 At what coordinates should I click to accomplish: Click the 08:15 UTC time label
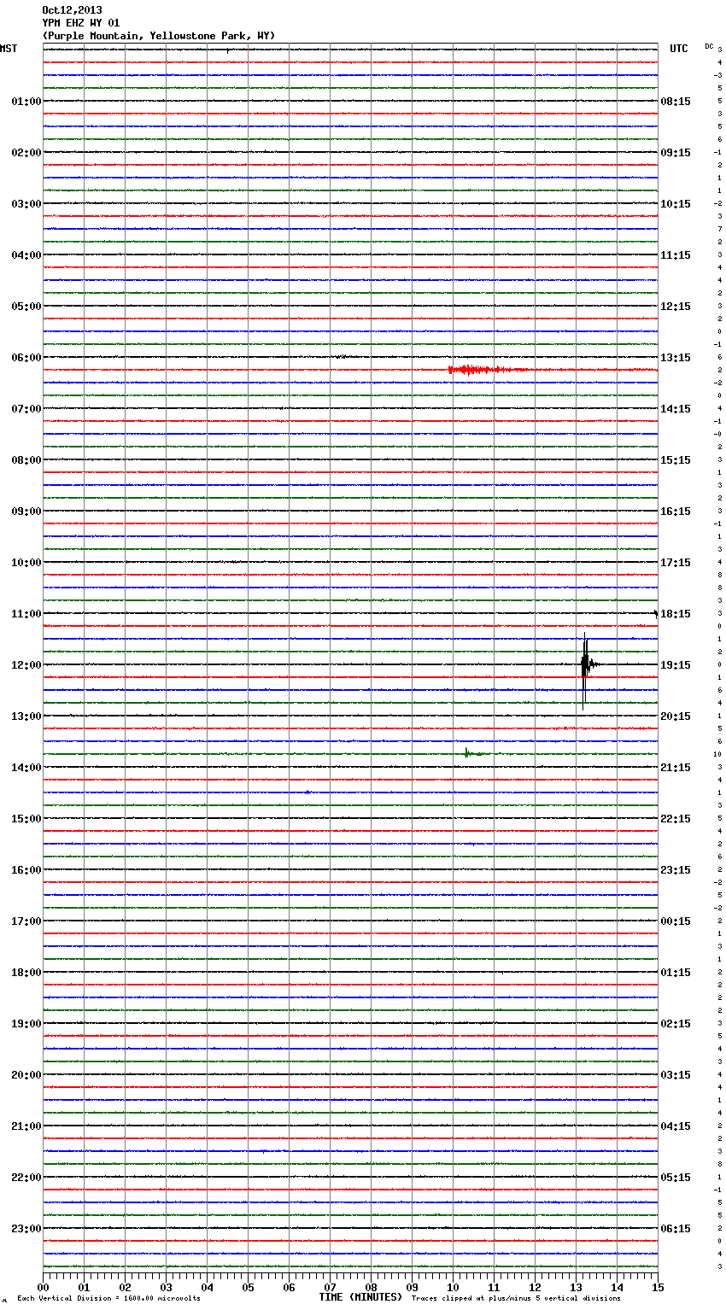click(x=676, y=102)
